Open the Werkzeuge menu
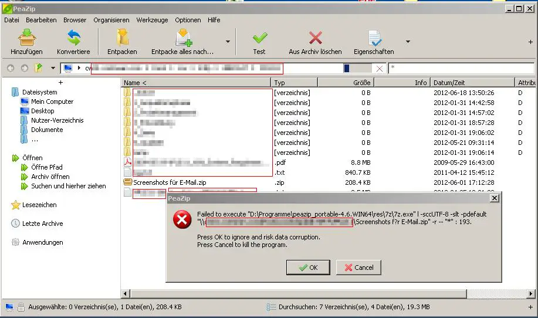 point(153,20)
